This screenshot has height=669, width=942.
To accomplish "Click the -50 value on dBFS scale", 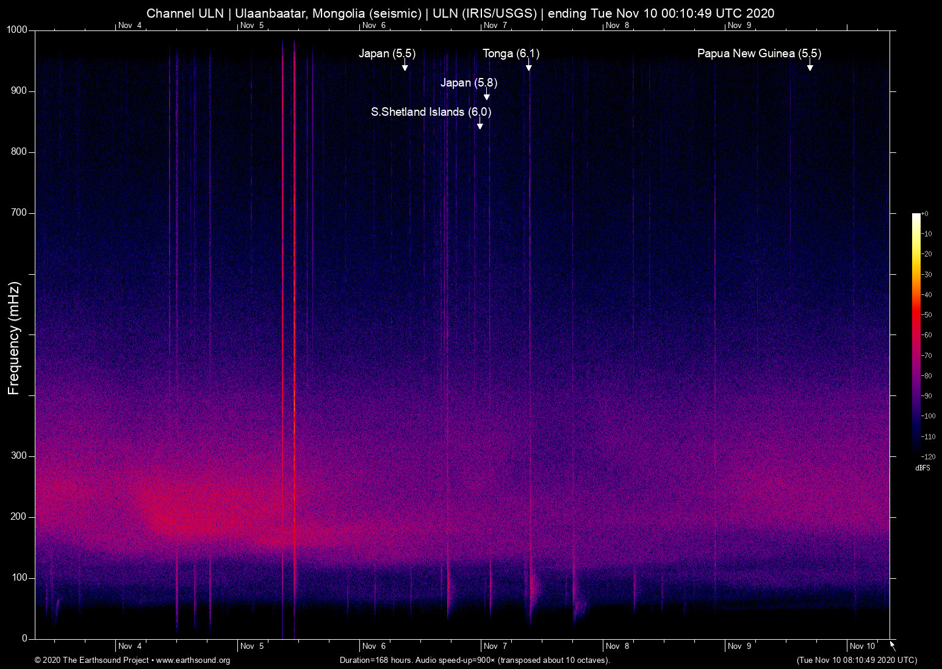I will click(x=927, y=315).
